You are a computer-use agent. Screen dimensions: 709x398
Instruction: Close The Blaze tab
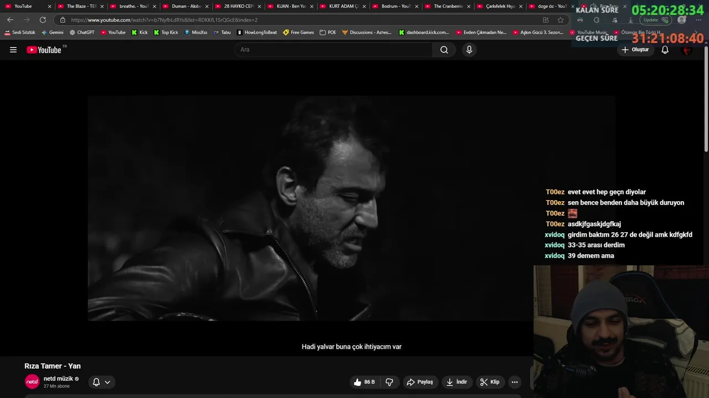(102, 6)
